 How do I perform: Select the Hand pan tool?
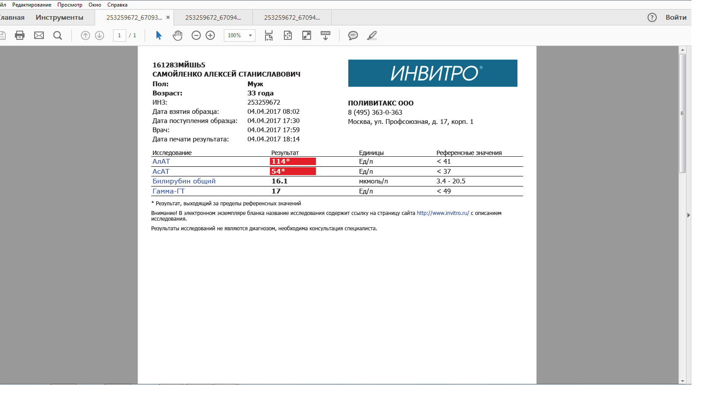tap(177, 35)
